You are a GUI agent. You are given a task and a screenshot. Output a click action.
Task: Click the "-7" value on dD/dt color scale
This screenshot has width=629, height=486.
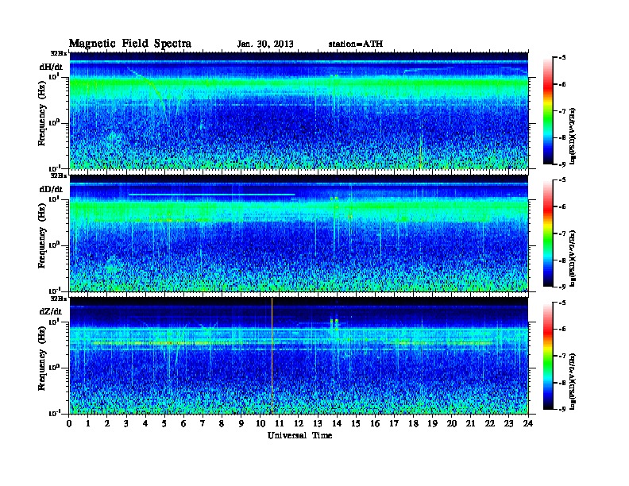(562, 233)
